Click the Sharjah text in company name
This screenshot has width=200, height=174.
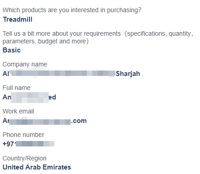coord(128,74)
